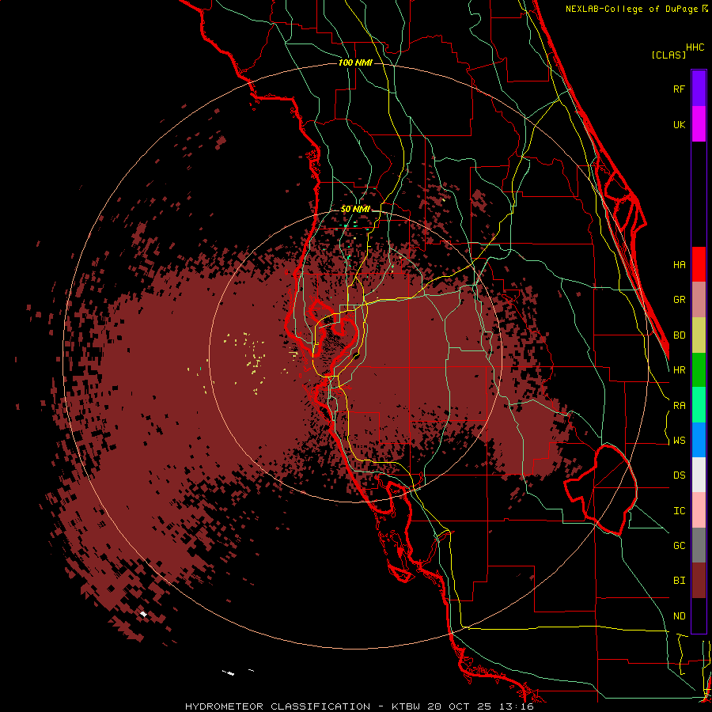Click the HA legend label
The height and width of the screenshot is (712, 712).
679,265
